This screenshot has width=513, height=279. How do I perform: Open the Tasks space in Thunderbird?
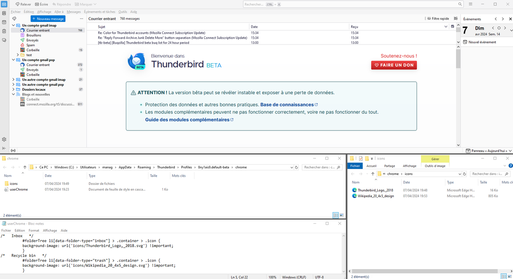tap(4, 31)
